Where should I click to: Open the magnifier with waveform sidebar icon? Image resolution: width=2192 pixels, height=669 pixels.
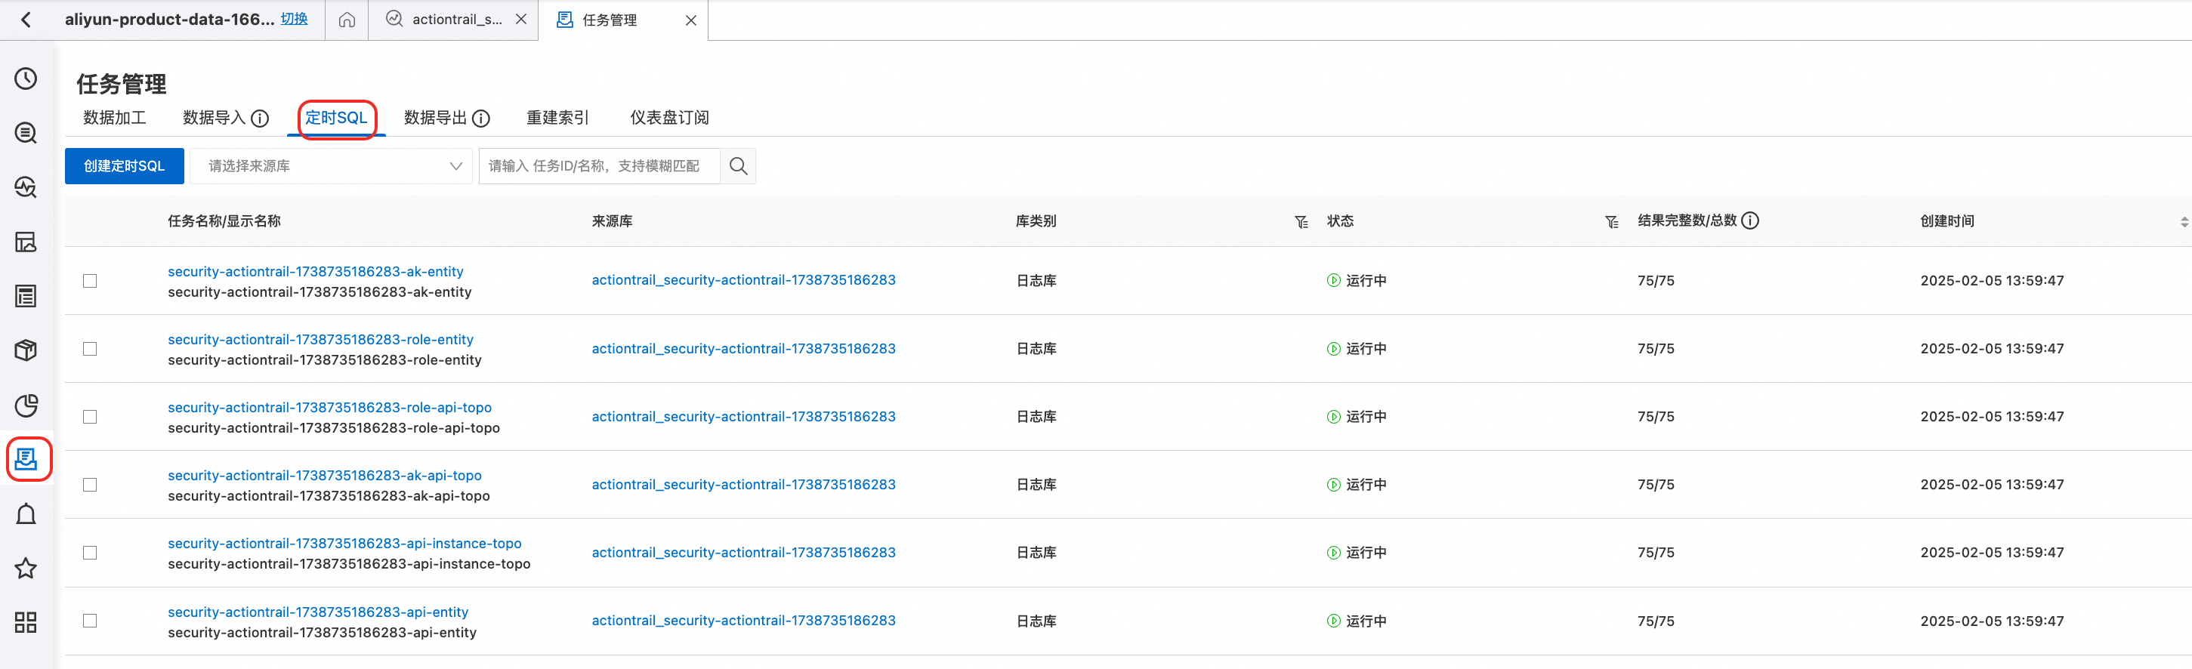point(26,187)
